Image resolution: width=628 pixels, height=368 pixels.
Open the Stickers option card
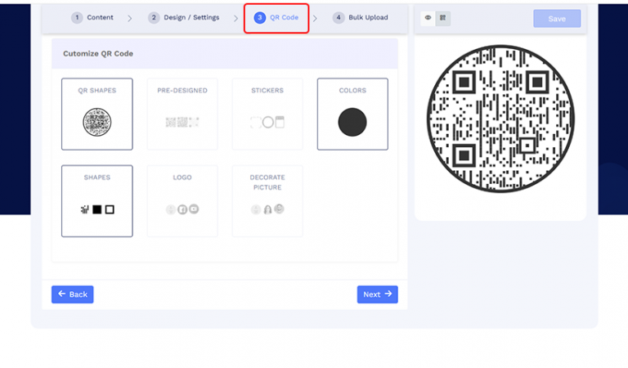pyautogui.click(x=267, y=114)
